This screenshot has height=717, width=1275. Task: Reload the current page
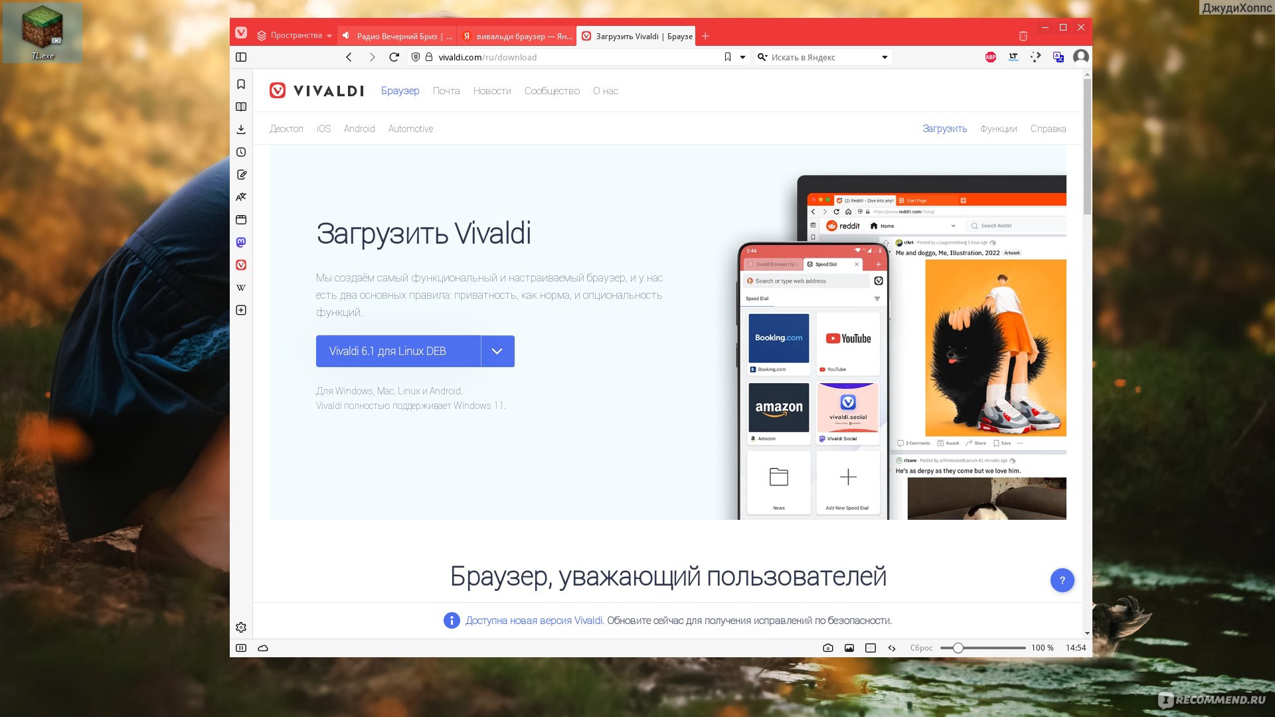pyautogui.click(x=394, y=57)
